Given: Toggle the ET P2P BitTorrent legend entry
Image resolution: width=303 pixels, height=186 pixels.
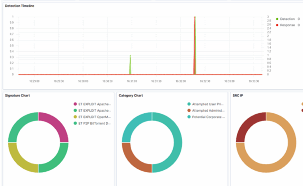Looking at the screenshot, I should [95, 123].
